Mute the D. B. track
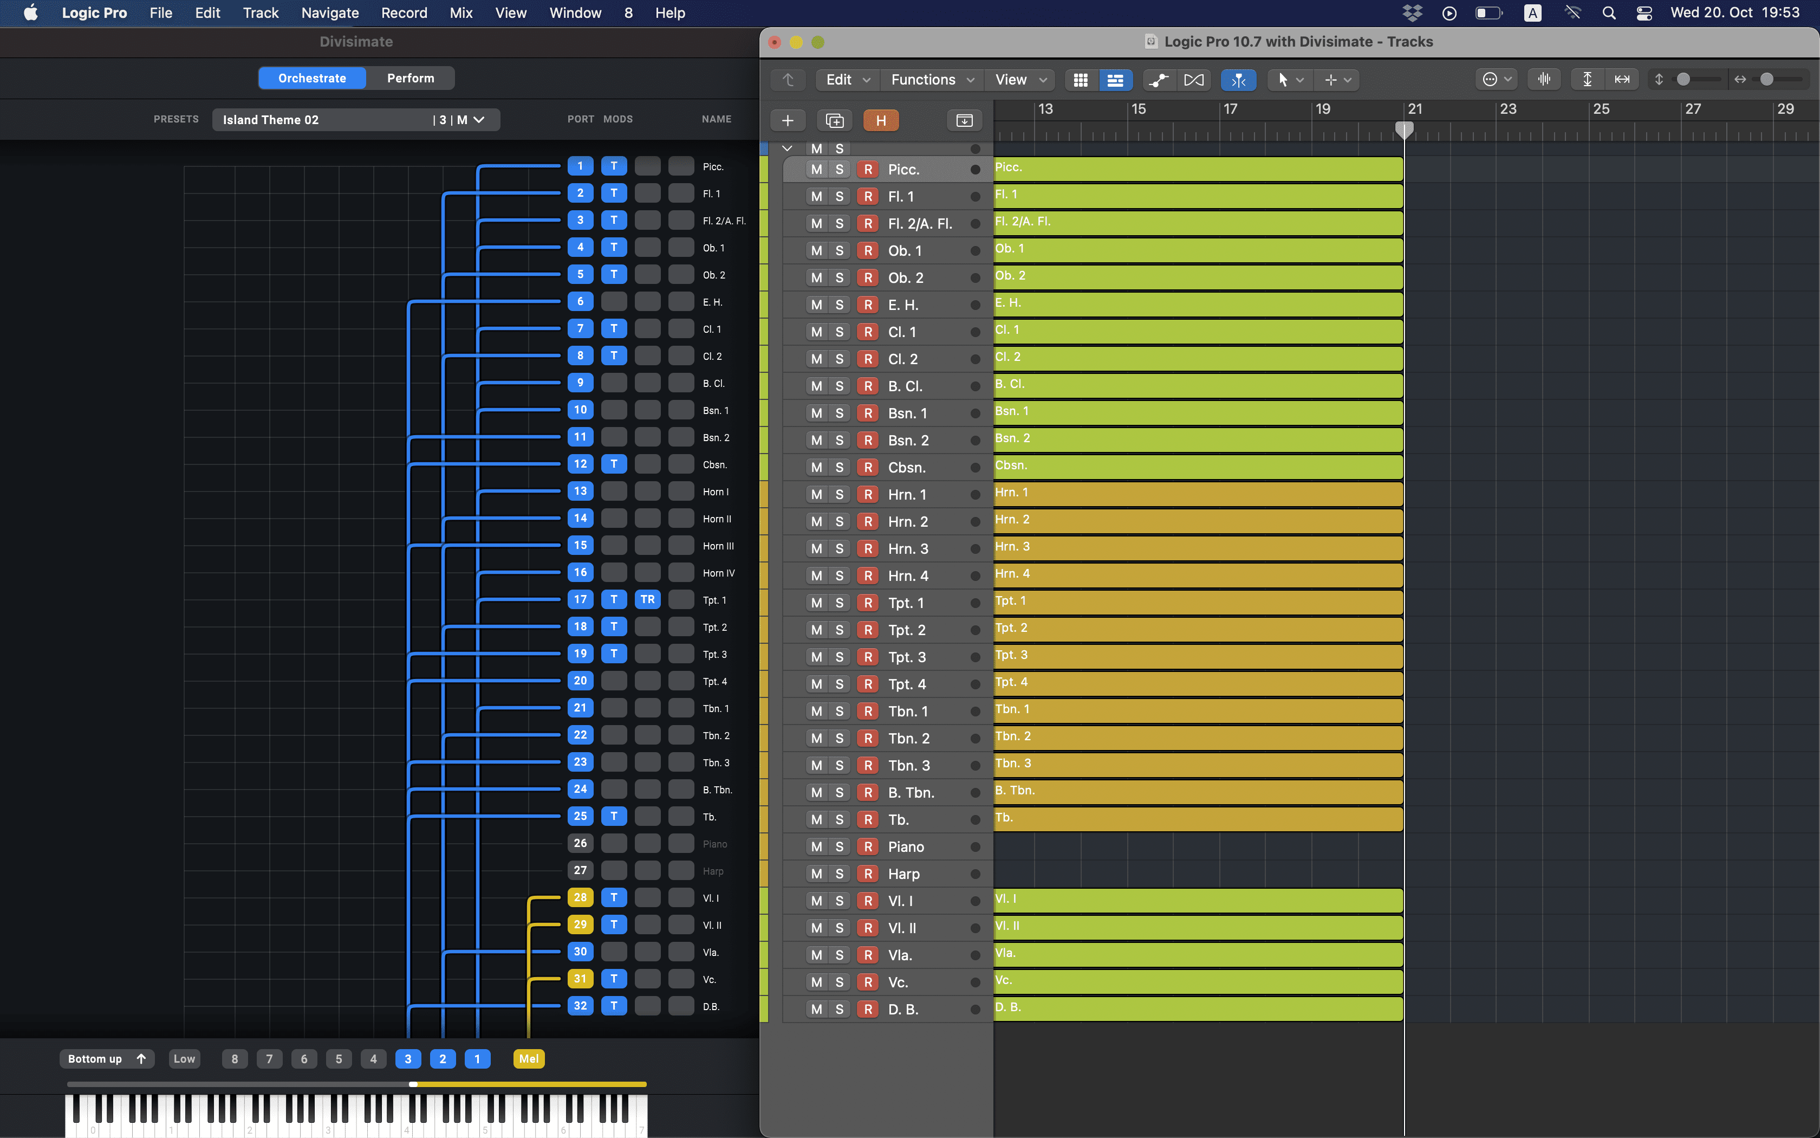 pyautogui.click(x=817, y=1009)
